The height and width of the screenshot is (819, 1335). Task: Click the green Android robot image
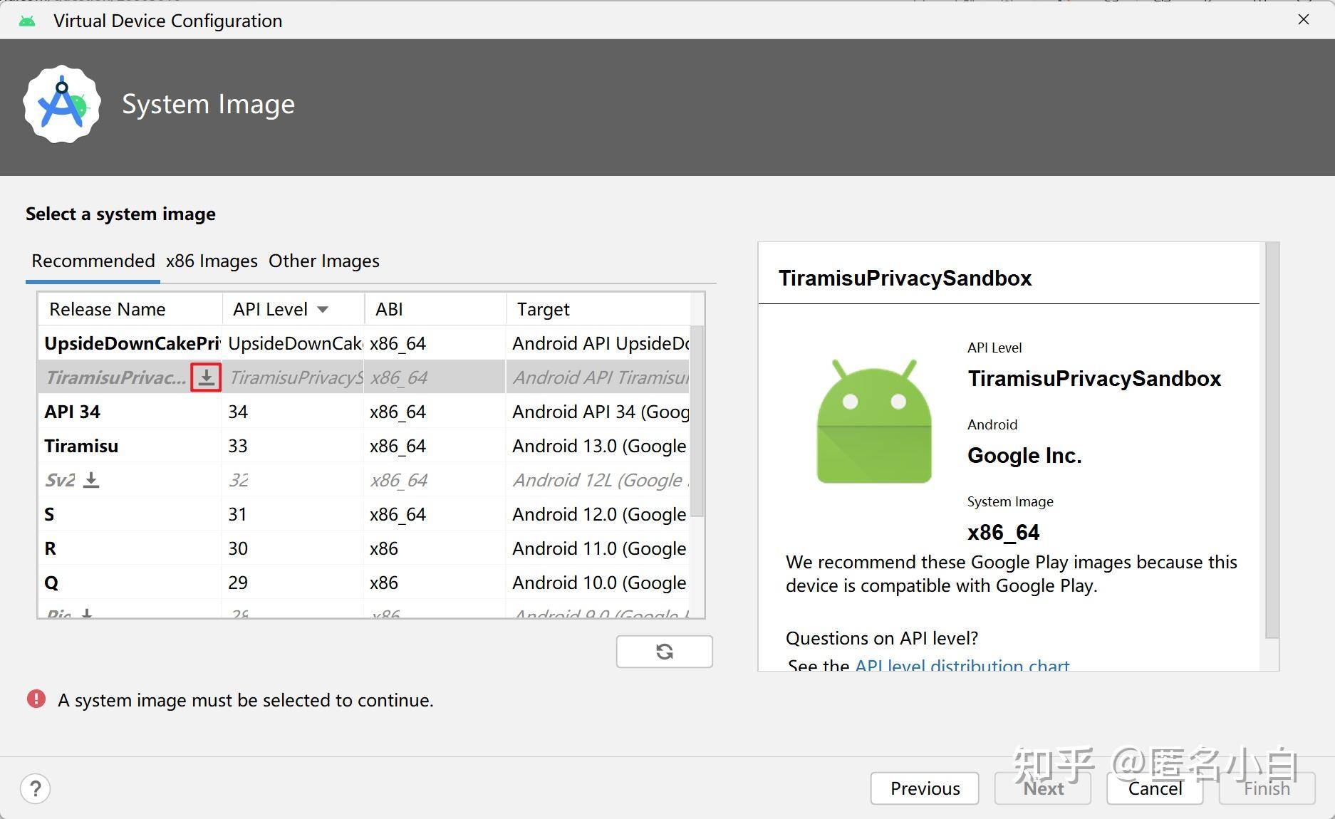click(x=874, y=422)
